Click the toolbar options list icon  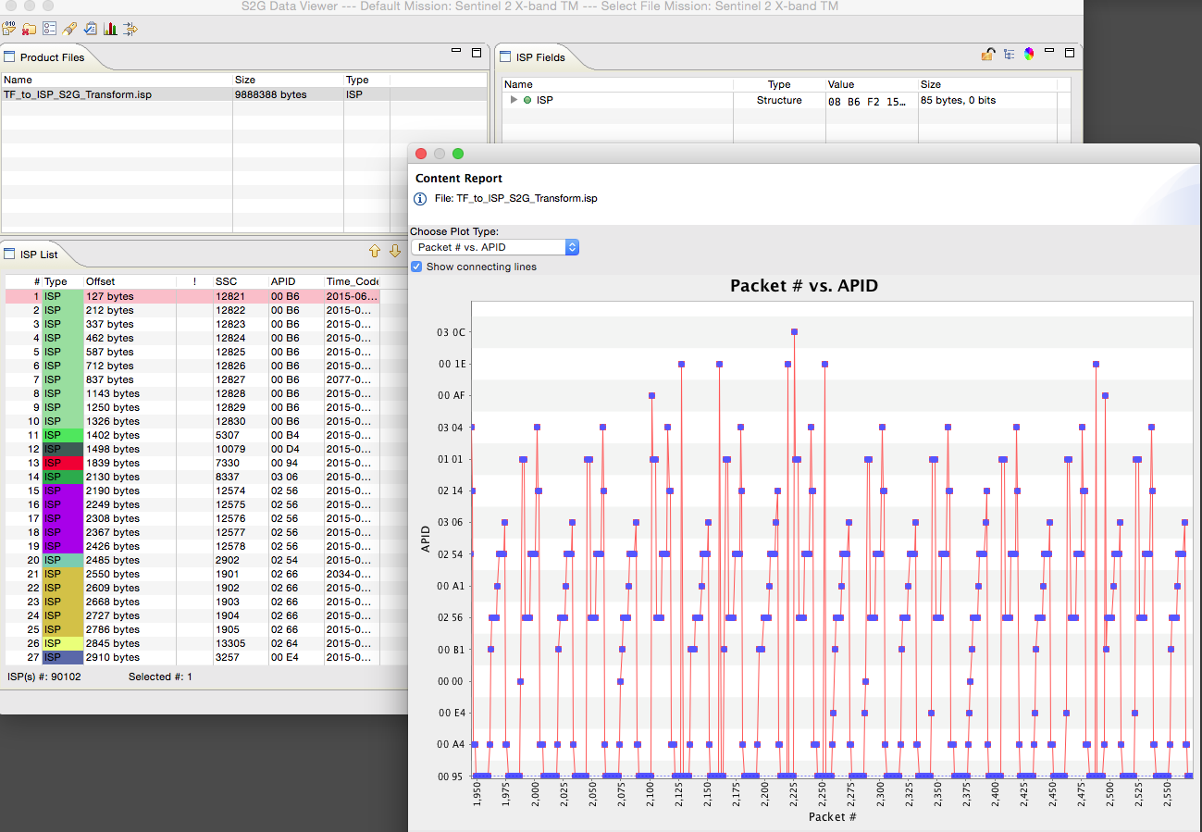tap(50, 29)
